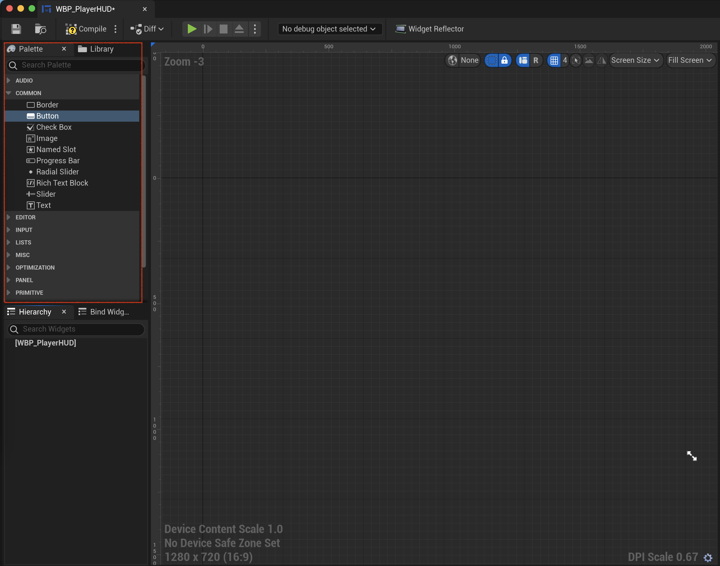Click the Search Palette field
The height and width of the screenshot is (566, 720).
[x=76, y=65]
